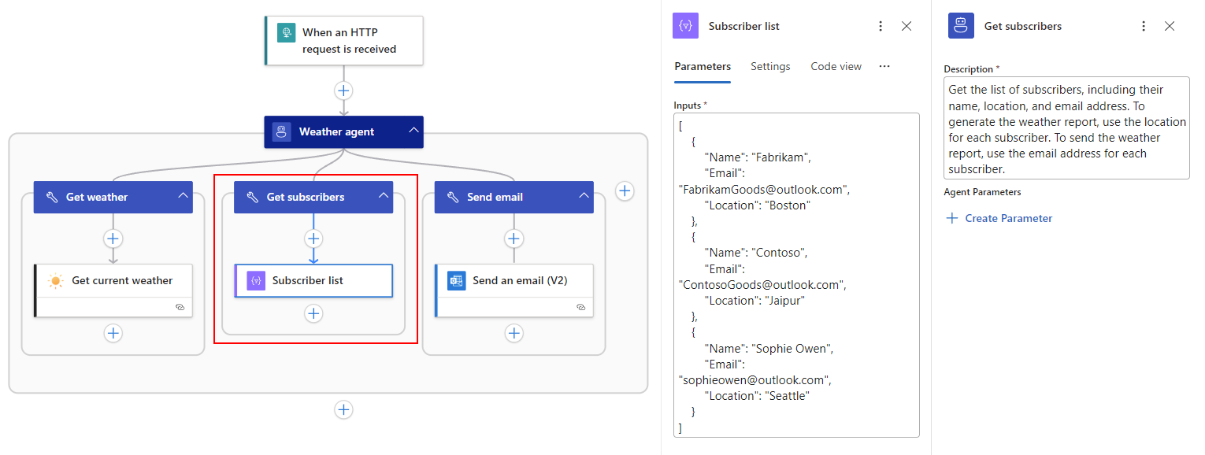
Task: Switch to the Settings tab
Action: pos(770,67)
